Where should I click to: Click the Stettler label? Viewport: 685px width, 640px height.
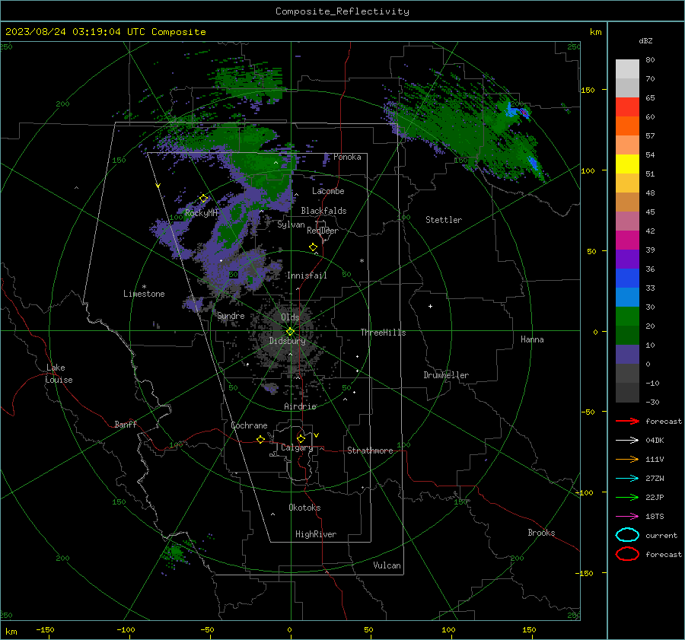tap(444, 220)
